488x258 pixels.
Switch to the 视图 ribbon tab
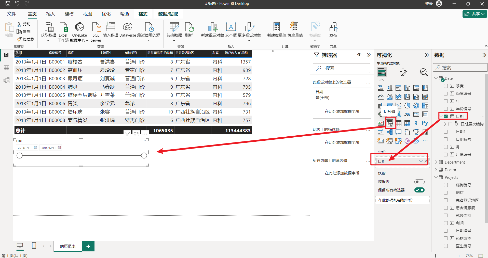[88, 14]
